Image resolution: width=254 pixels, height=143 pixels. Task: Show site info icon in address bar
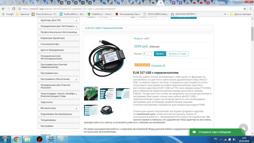click(20, 9)
